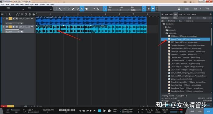Select ATC Bass - 125bpm loop
This screenshot has height=114, width=213.
point(184,42)
